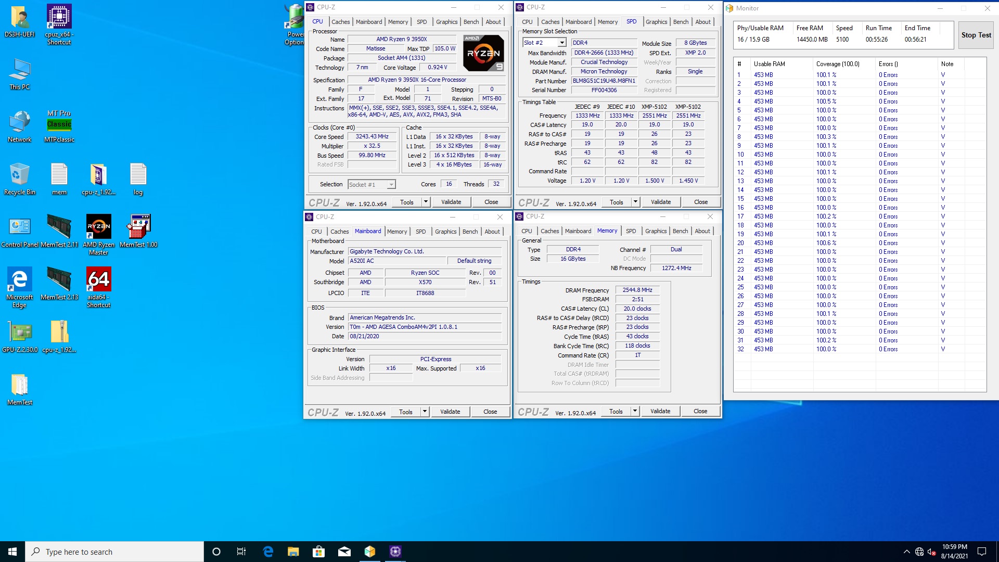Click Validate in Memory tab window
This screenshot has width=999, height=562.
(660, 411)
